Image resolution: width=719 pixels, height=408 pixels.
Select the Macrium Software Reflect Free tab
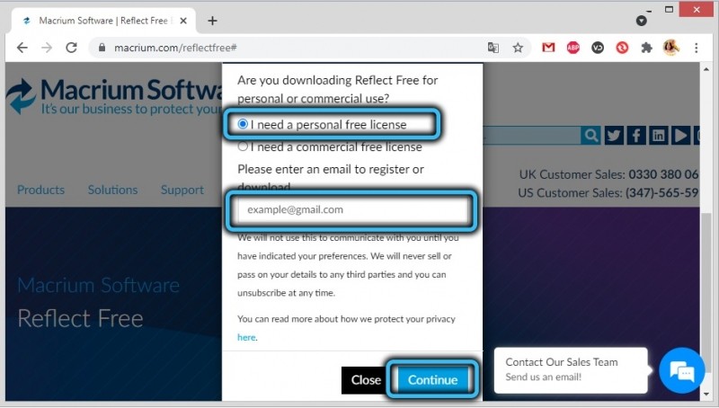pos(103,21)
